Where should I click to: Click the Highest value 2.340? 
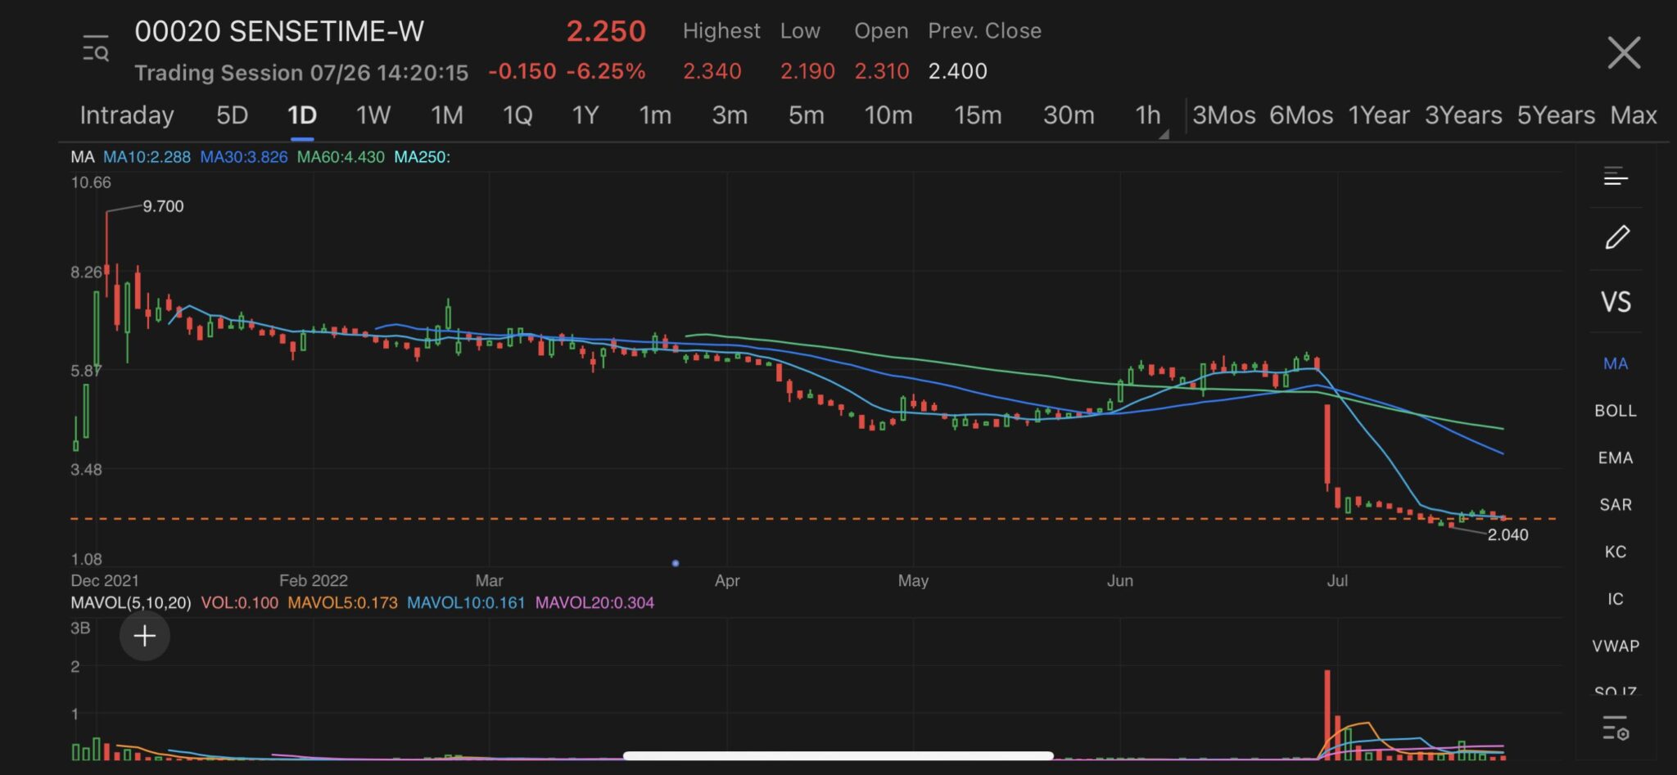click(x=712, y=71)
